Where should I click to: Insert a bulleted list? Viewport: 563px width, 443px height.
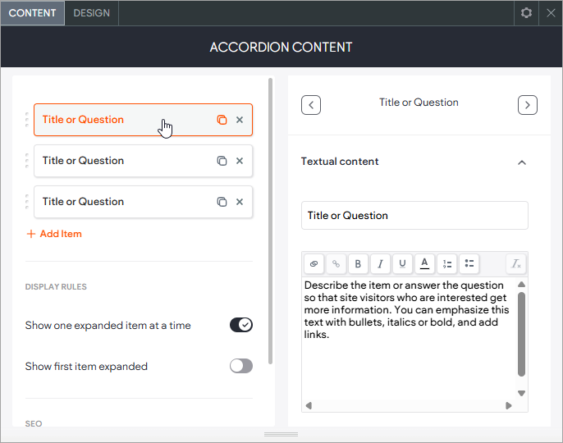tap(469, 263)
